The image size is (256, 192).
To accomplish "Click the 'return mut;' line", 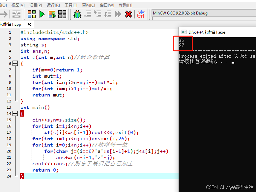I will (x=48, y=95).
